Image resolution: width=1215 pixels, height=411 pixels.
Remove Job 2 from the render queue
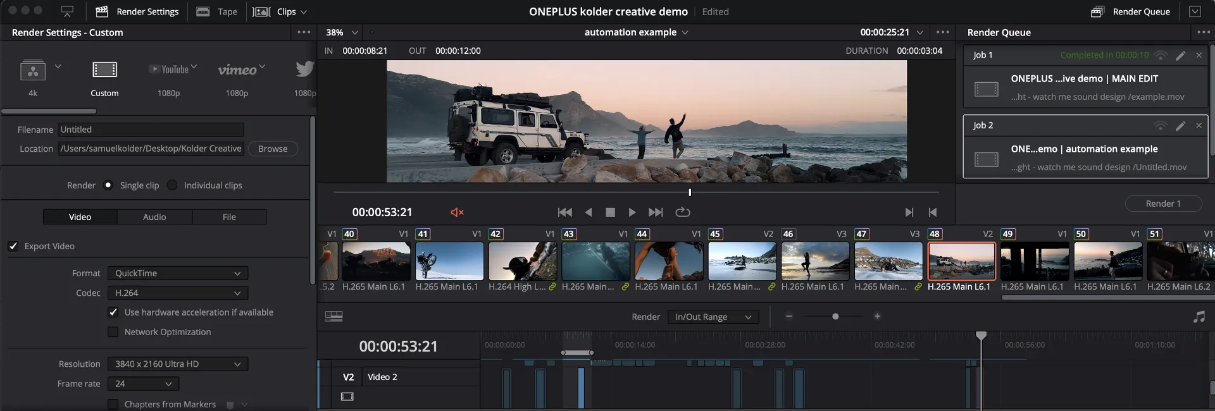click(1199, 126)
